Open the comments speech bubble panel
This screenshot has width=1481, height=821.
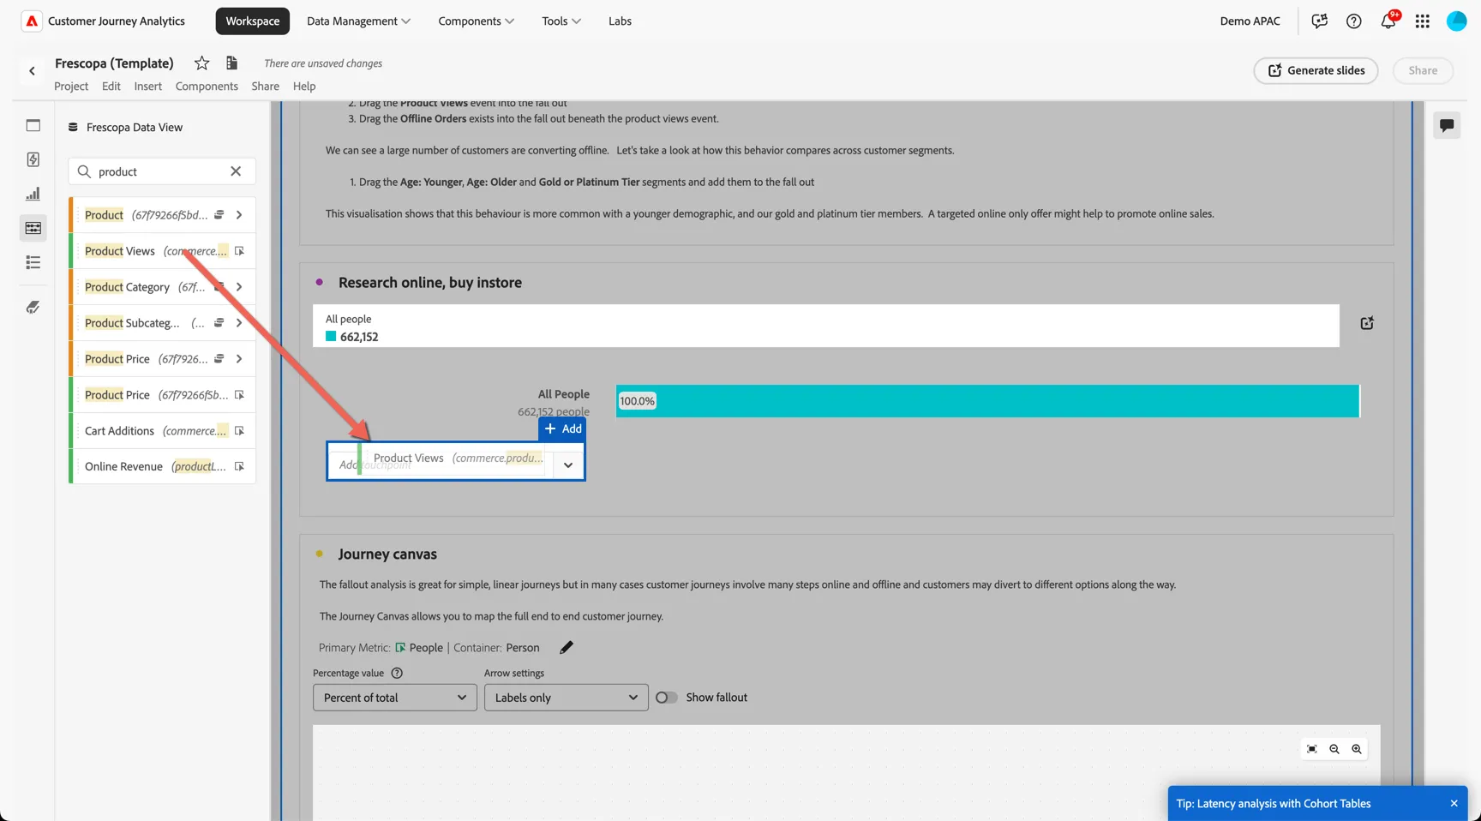(1447, 125)
